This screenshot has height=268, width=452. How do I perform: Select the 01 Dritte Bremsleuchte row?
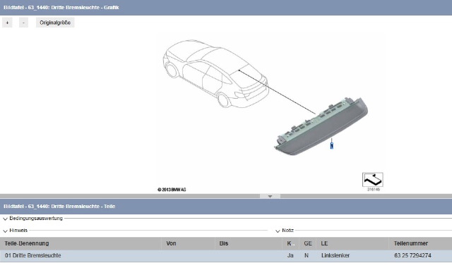click(x=226, y=255)
